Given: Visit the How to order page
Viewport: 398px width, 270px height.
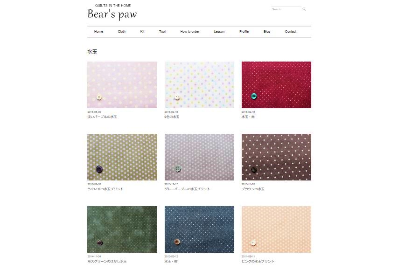Looking at the screenshot, I should (x=189, y=31).
